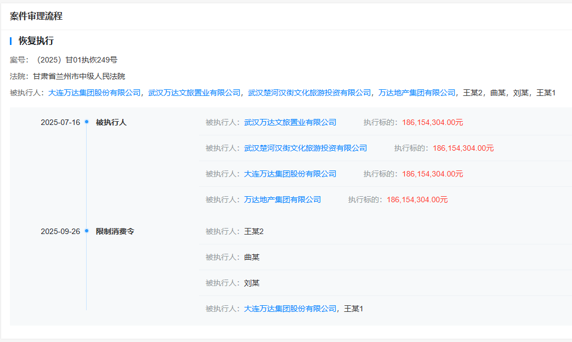This screenshot has width=572, height=342.
Task: Click the 武汉楚河汉街文化旅游投资有限公司 link in header row
Action: click(x=309, y=93)
